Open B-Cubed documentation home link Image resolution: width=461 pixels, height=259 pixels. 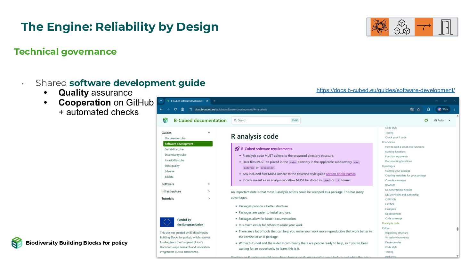(200, 121)
